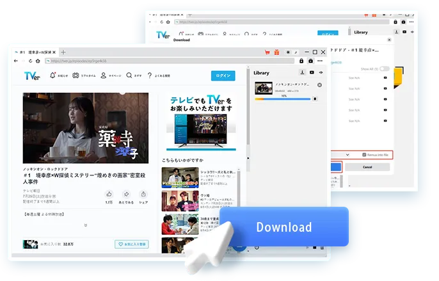This screenshot has height=281, width=439.
Task: Click the TVer logo in front window
Action: [x=32, y=76]
